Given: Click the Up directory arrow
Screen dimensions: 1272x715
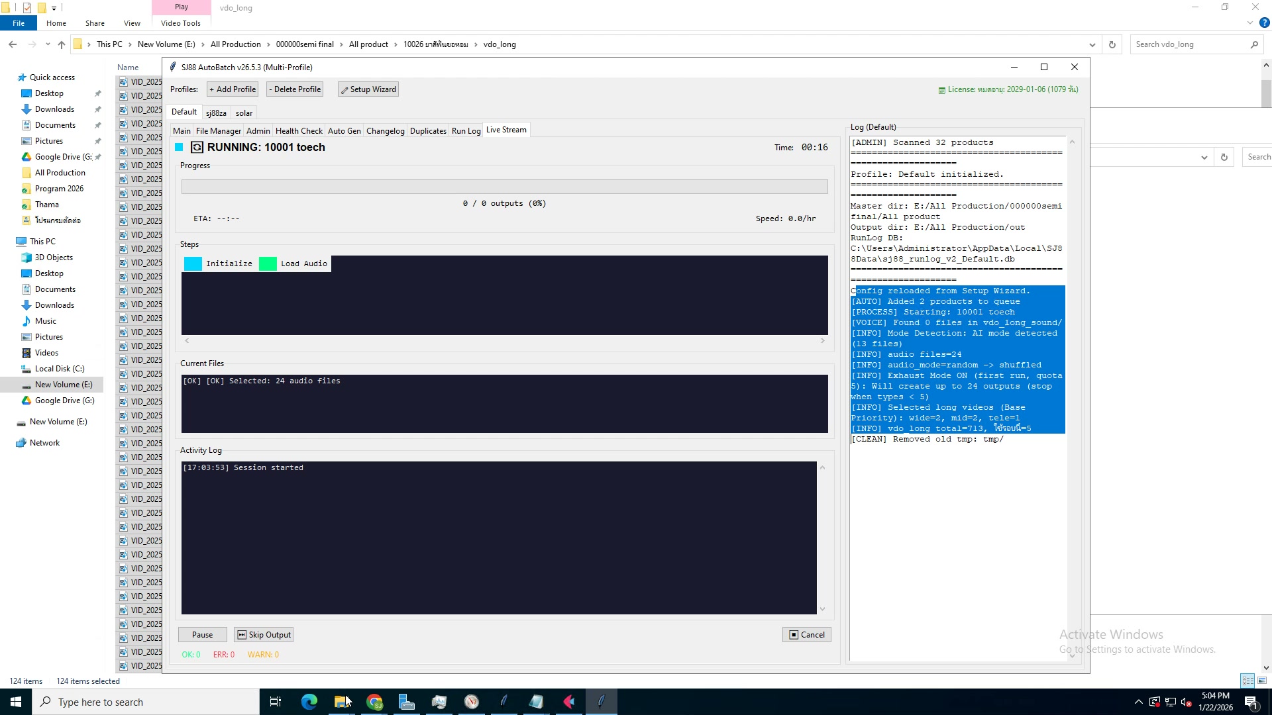Looking at the screenshot, I should click(62, 44).
